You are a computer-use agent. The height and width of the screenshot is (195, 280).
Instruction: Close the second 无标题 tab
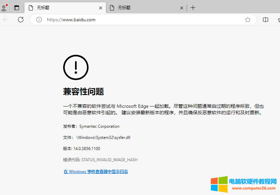(x=182, y=7)
